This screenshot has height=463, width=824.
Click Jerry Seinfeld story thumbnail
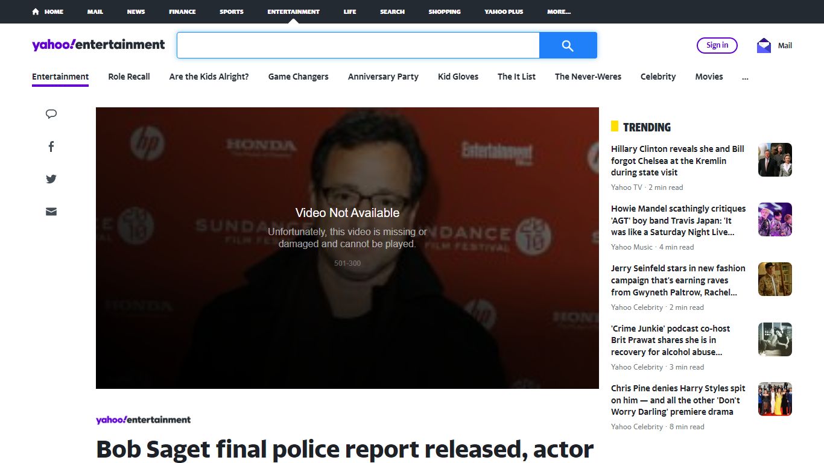point(775,279)
